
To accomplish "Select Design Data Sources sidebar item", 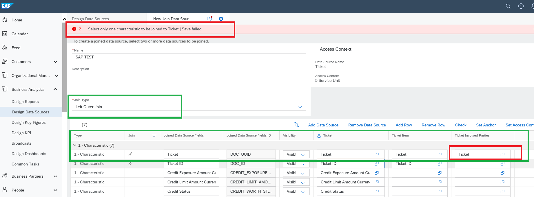I will point(31,112).
